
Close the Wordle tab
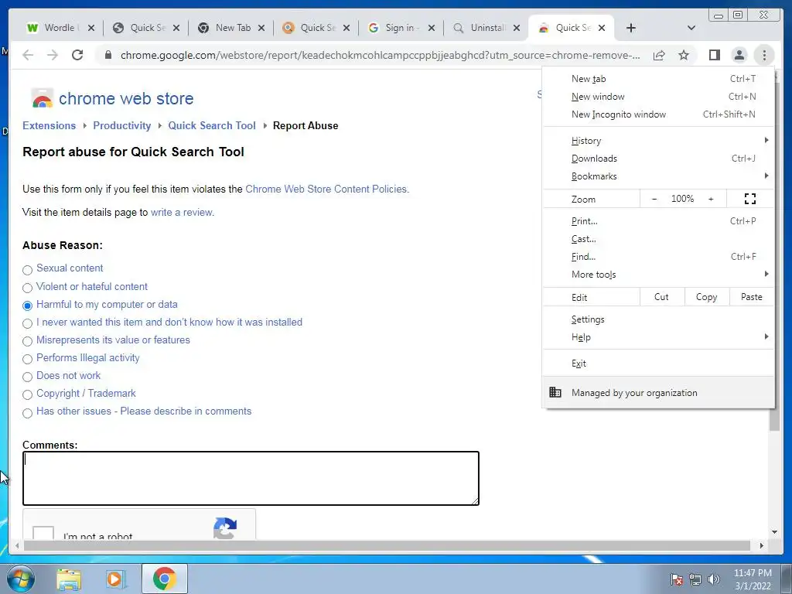tap(91, 28)
